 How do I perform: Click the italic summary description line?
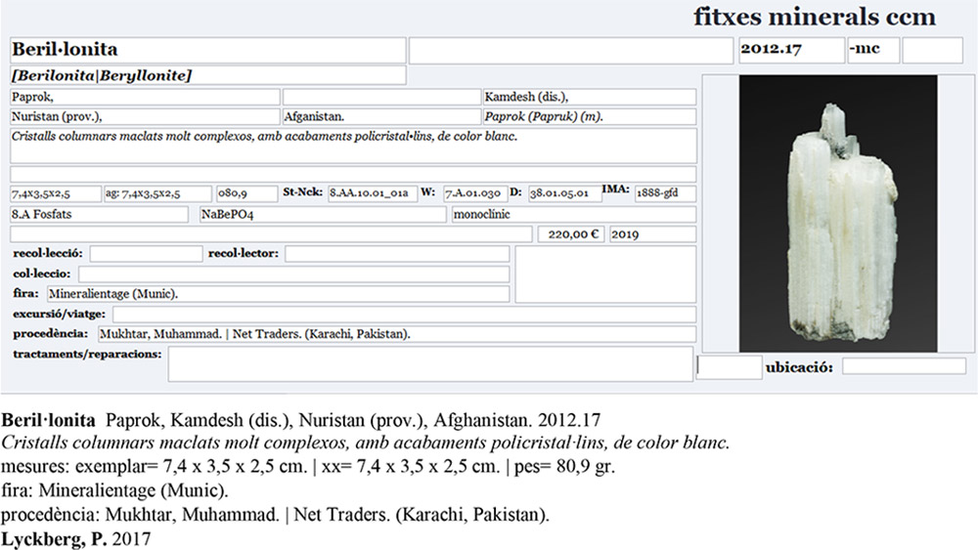(x=365, y=443)
